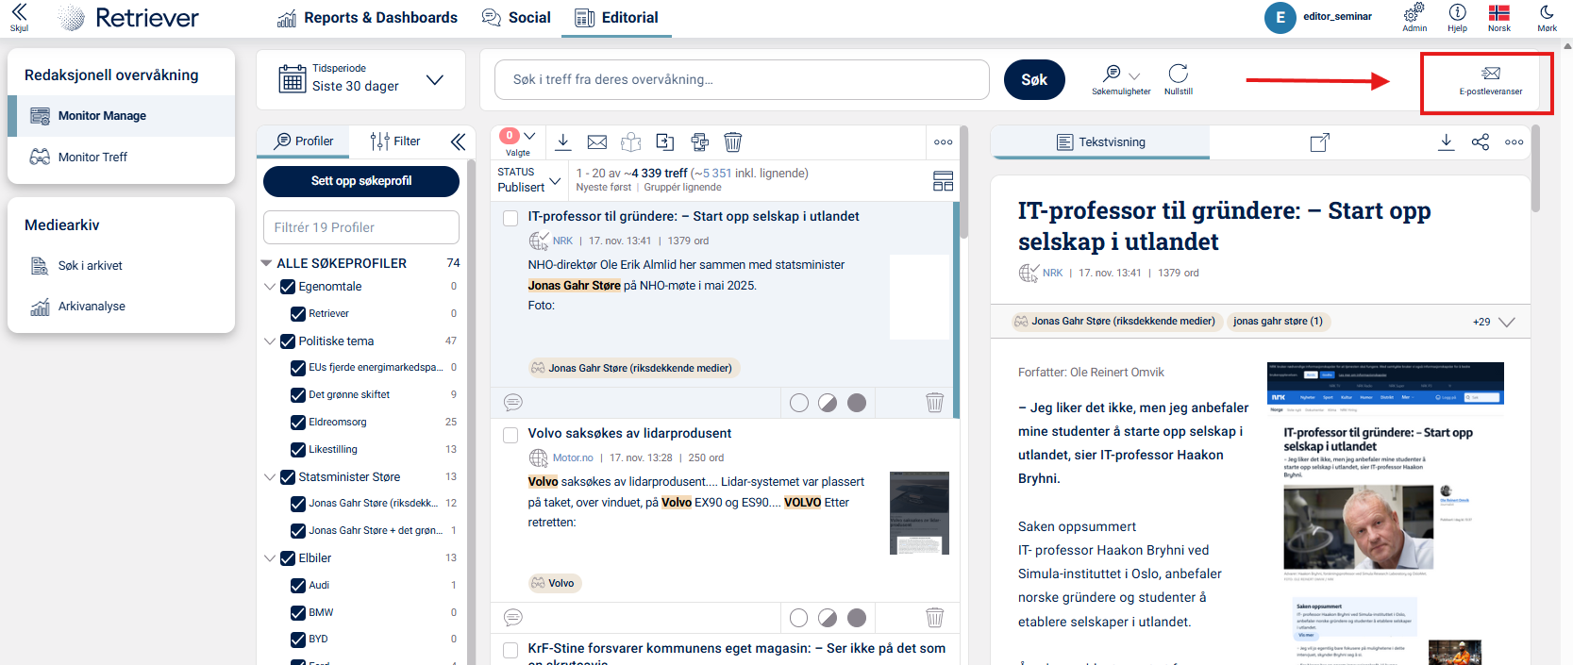Uncheck the Politiske tema checkbox

(x=288, y=341)
